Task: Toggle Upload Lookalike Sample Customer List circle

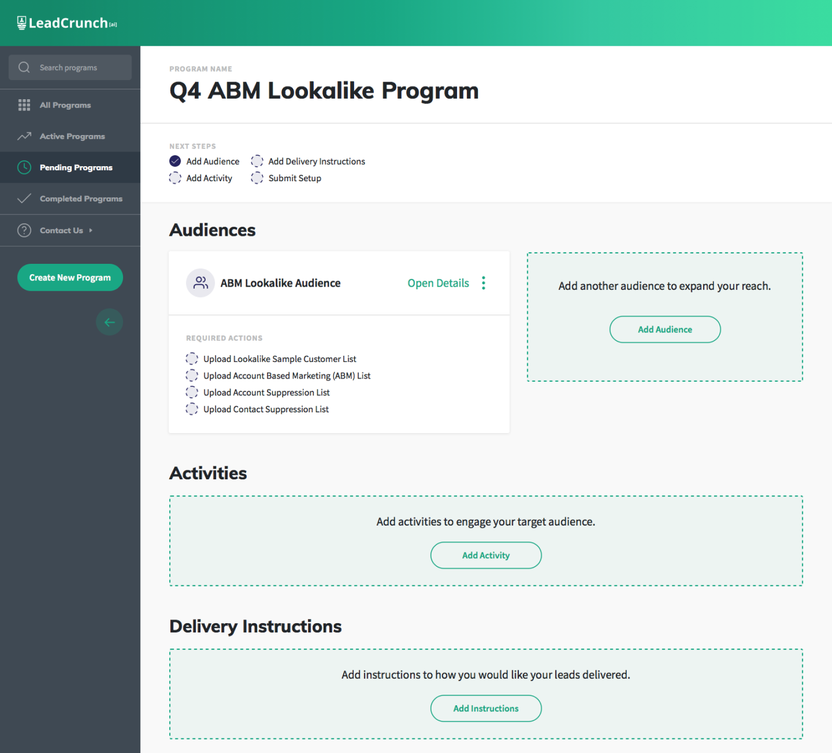Action: tap(192, 358)
